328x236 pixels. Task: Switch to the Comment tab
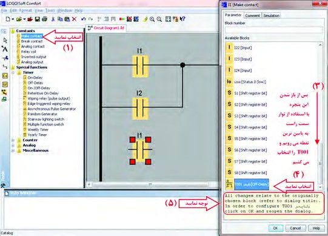coord(252,16)
